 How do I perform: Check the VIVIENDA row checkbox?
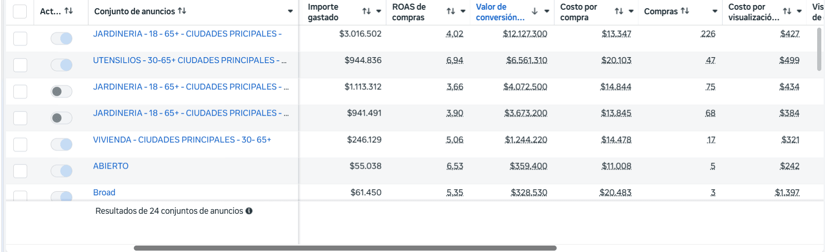20,145
